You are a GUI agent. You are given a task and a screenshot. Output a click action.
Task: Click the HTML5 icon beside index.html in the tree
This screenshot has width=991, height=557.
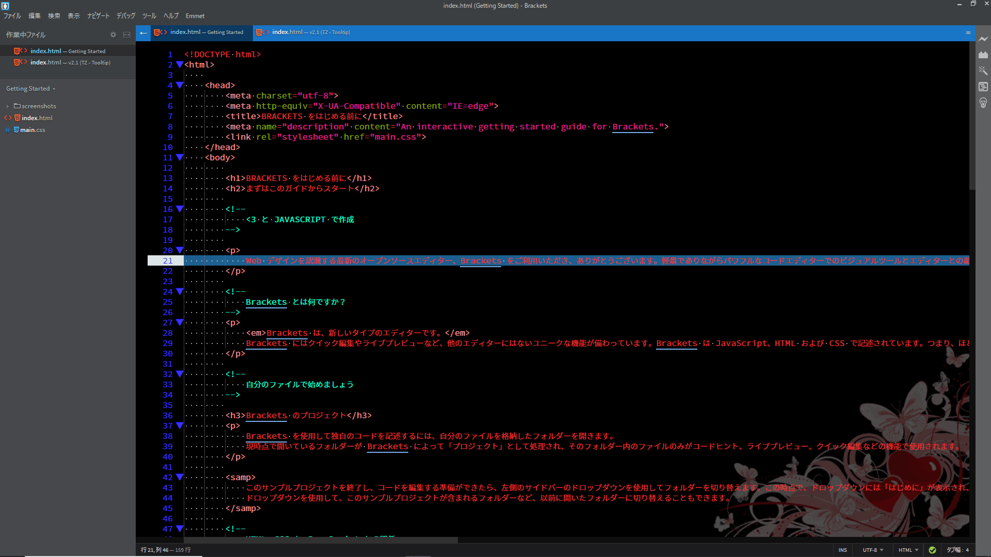tap(17, 118)
